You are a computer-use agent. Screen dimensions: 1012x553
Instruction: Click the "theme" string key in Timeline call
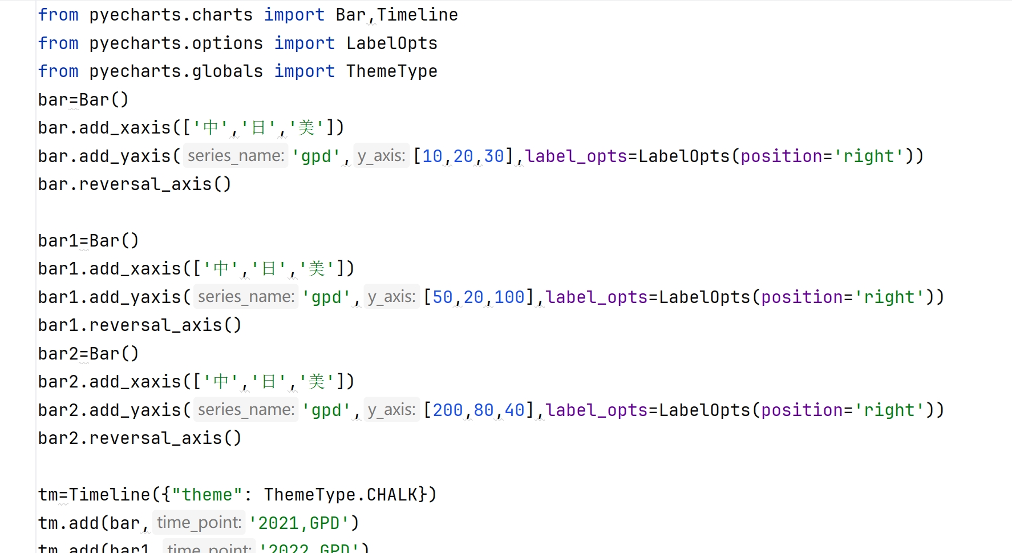(207, 495)
